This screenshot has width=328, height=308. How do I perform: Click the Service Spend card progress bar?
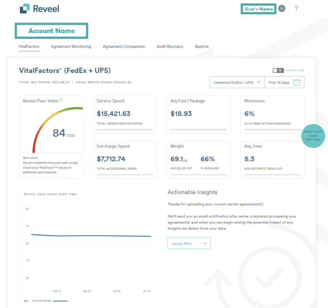click(125, 130)
